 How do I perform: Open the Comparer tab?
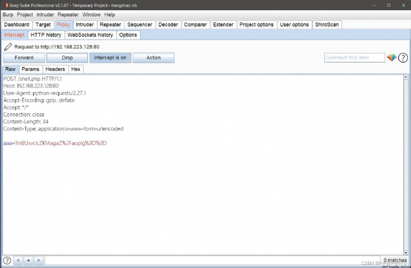tap(195, 25)
